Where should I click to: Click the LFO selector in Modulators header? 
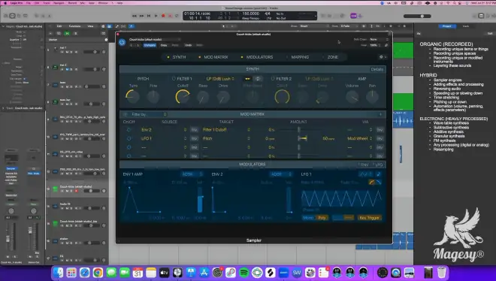pos(378,165)
